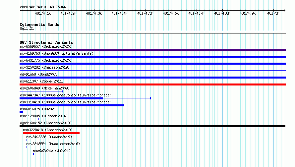Click the red nsv611307 variant bar
Screen dimensions: 295x167
click(152, 84)
